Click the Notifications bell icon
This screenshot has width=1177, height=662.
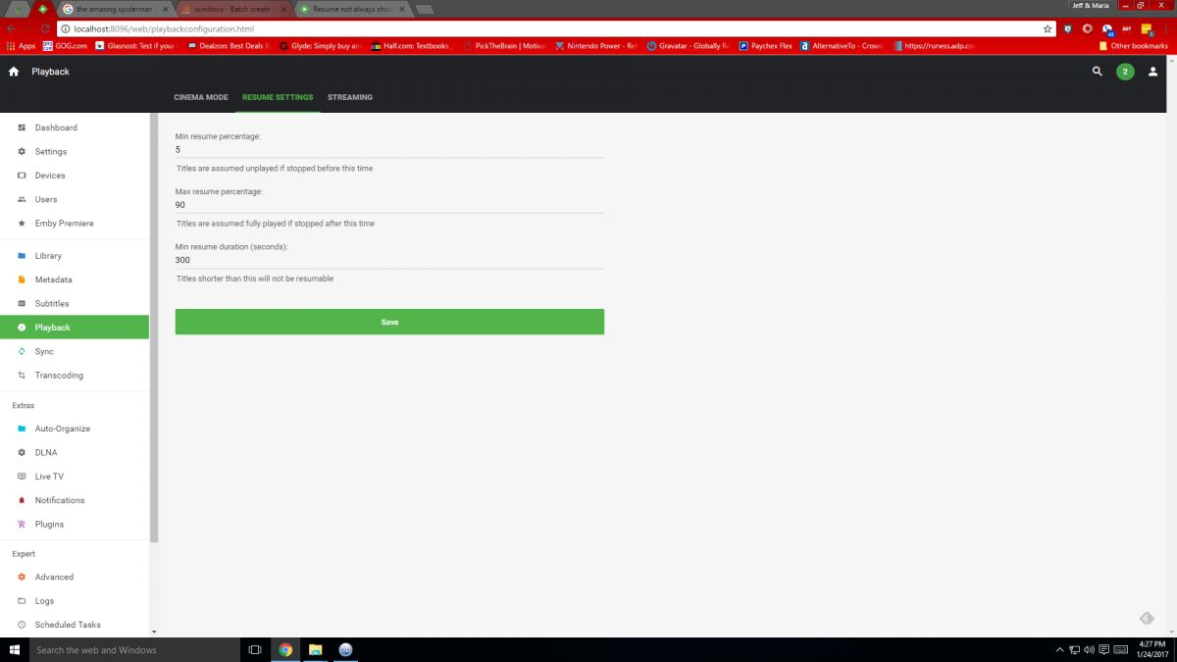point(22,500)
